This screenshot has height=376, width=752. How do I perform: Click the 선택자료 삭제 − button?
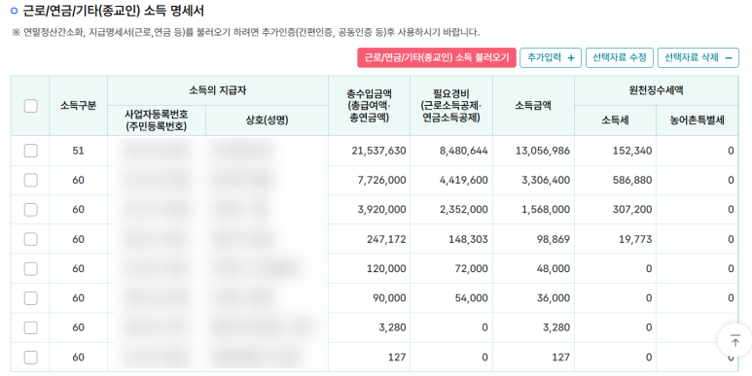pos(698,57)
